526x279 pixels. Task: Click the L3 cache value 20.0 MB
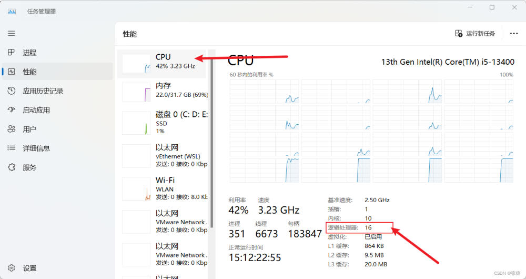pos(376,264)
